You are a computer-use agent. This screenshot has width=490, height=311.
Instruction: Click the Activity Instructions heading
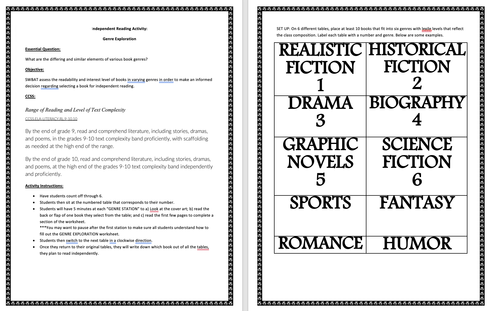point(45,186)
